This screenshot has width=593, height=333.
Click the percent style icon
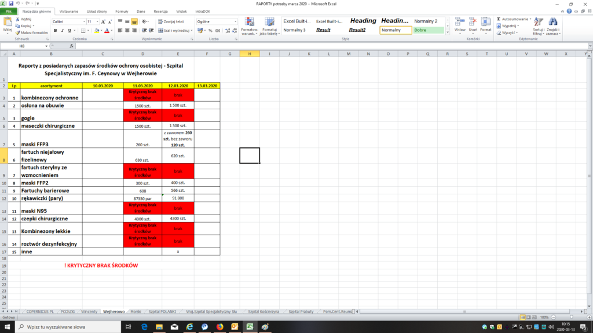pyautogui.click(x=210, y=31)
